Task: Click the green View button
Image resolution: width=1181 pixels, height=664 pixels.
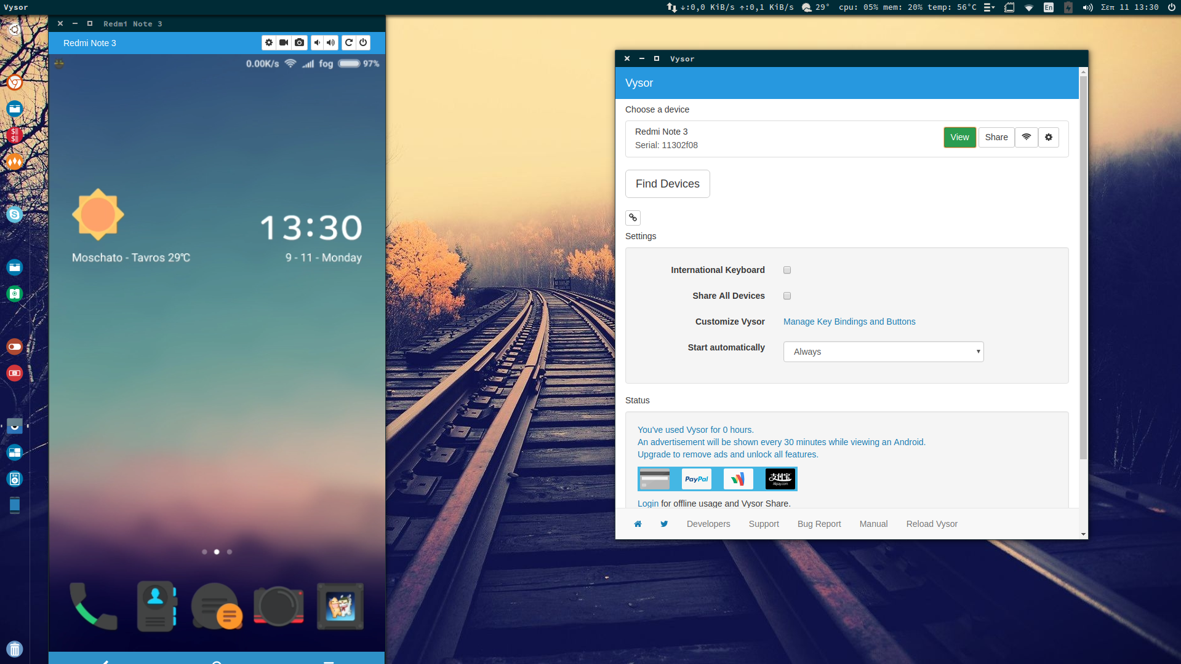Action: 959,137
